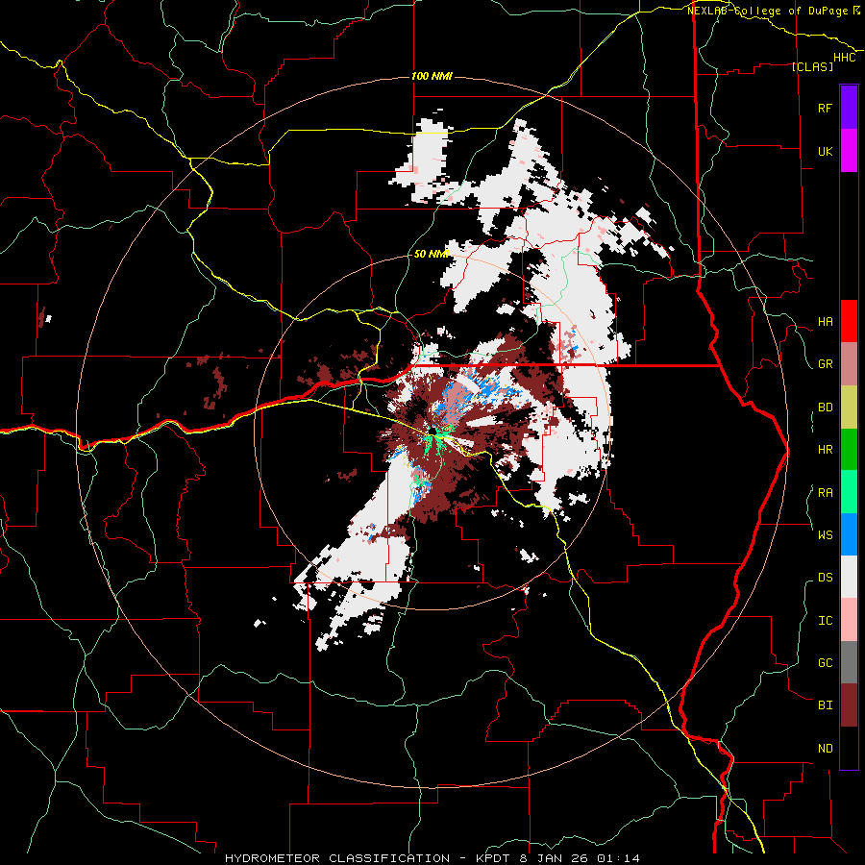
Task: Click the UK magenta legend swatch
Action: click(x=849, y=151)
